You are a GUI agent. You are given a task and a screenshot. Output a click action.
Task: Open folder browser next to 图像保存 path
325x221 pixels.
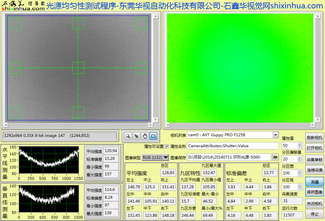[x=275, y=157]
